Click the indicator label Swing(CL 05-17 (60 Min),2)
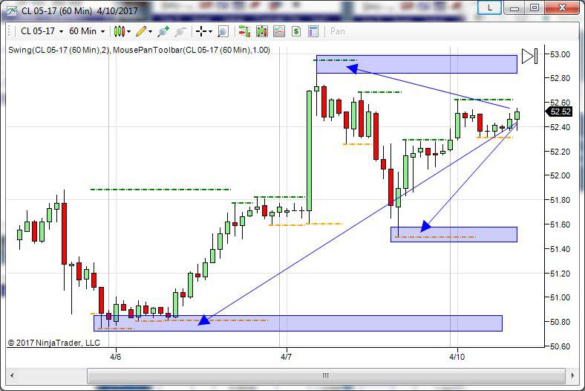The height and width of the screenshot is (391, 585). click(x=59, y=50)
